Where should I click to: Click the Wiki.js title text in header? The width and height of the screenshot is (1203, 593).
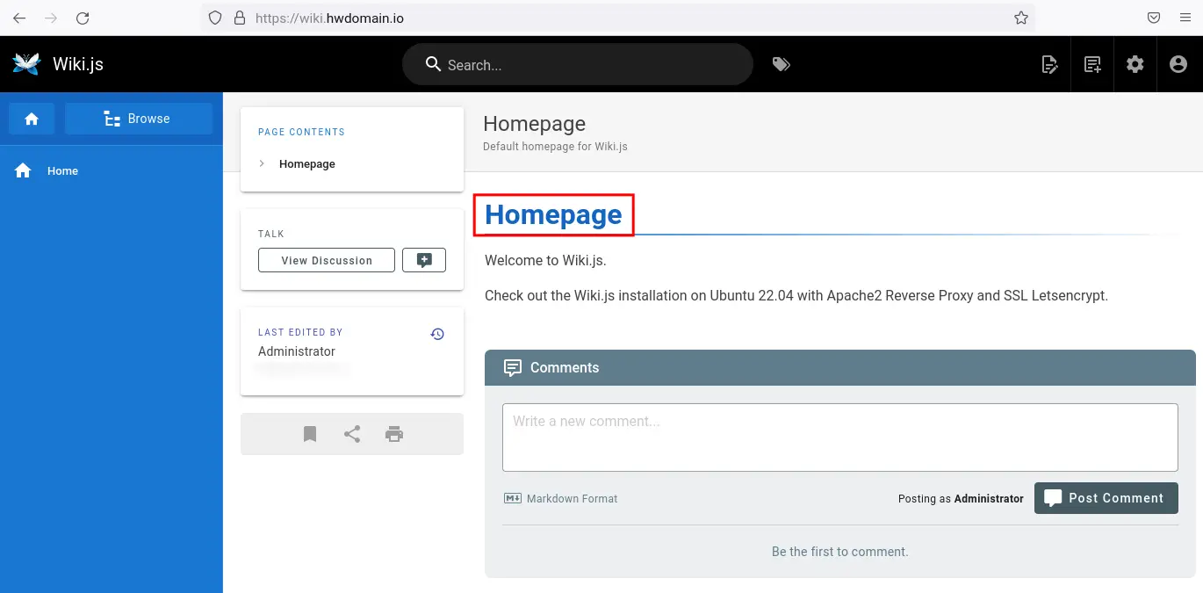click(78, 64)
